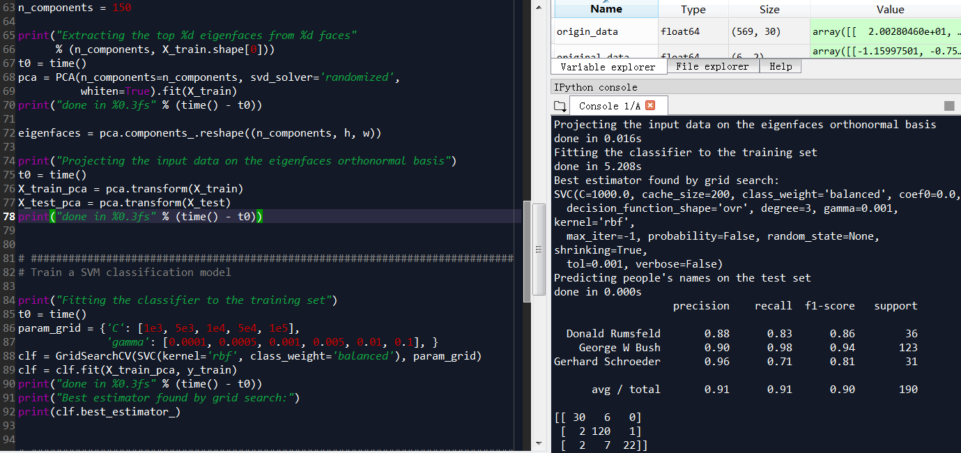The image size is (961, 453).
Task: Click the 'gamma' list on line 87
Action: [272, 342]
